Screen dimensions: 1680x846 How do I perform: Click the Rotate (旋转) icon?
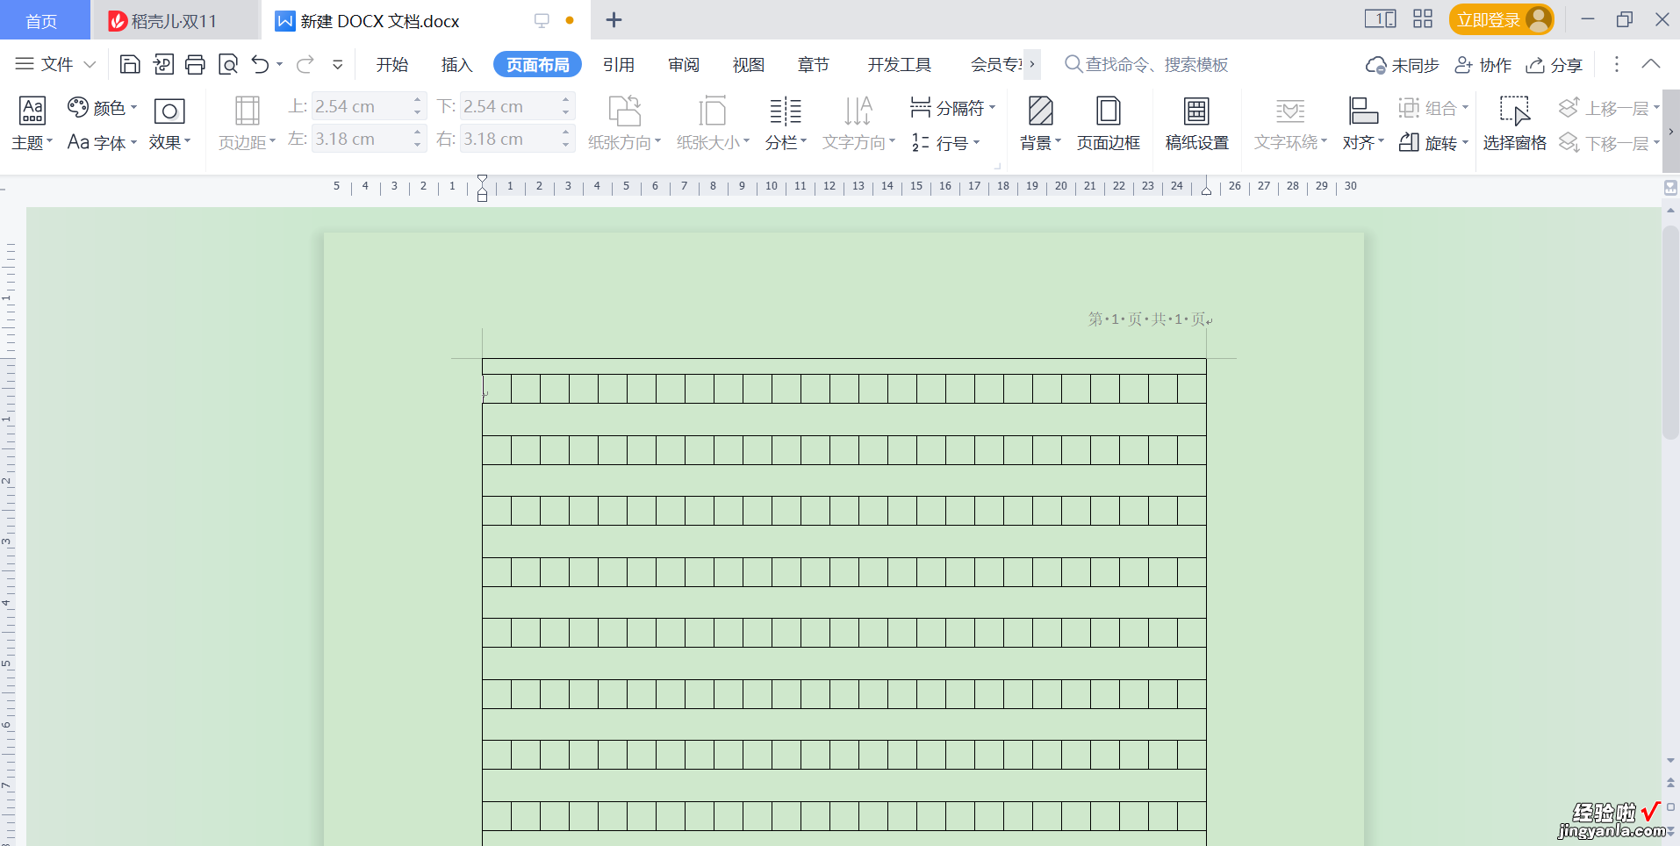point(1409,142)
